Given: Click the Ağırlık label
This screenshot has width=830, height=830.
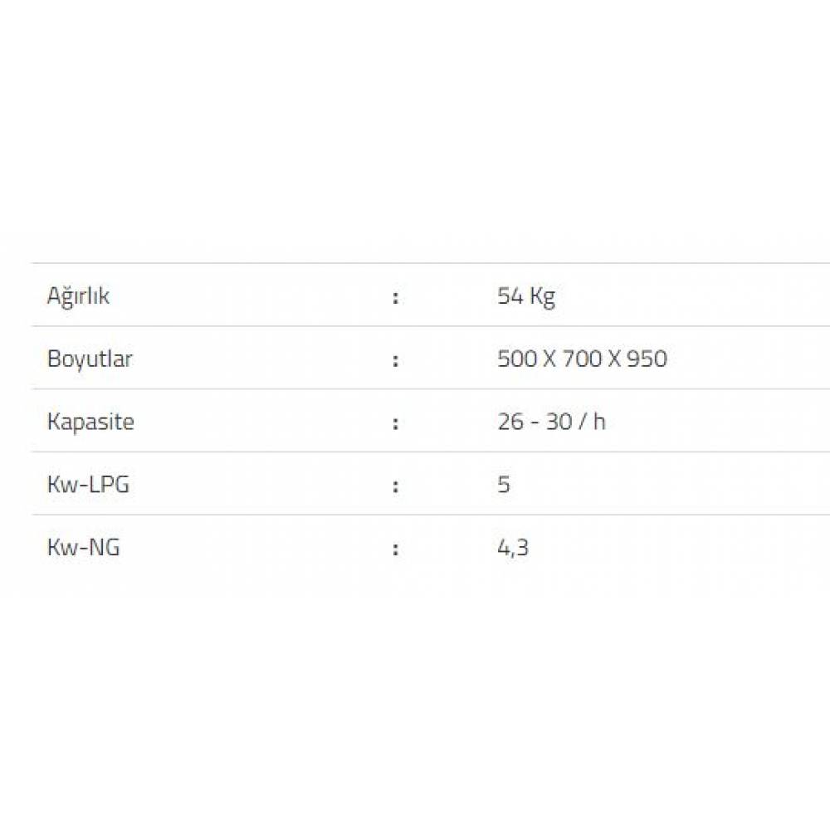Looking at the screenshot, I should pos(78,296).
